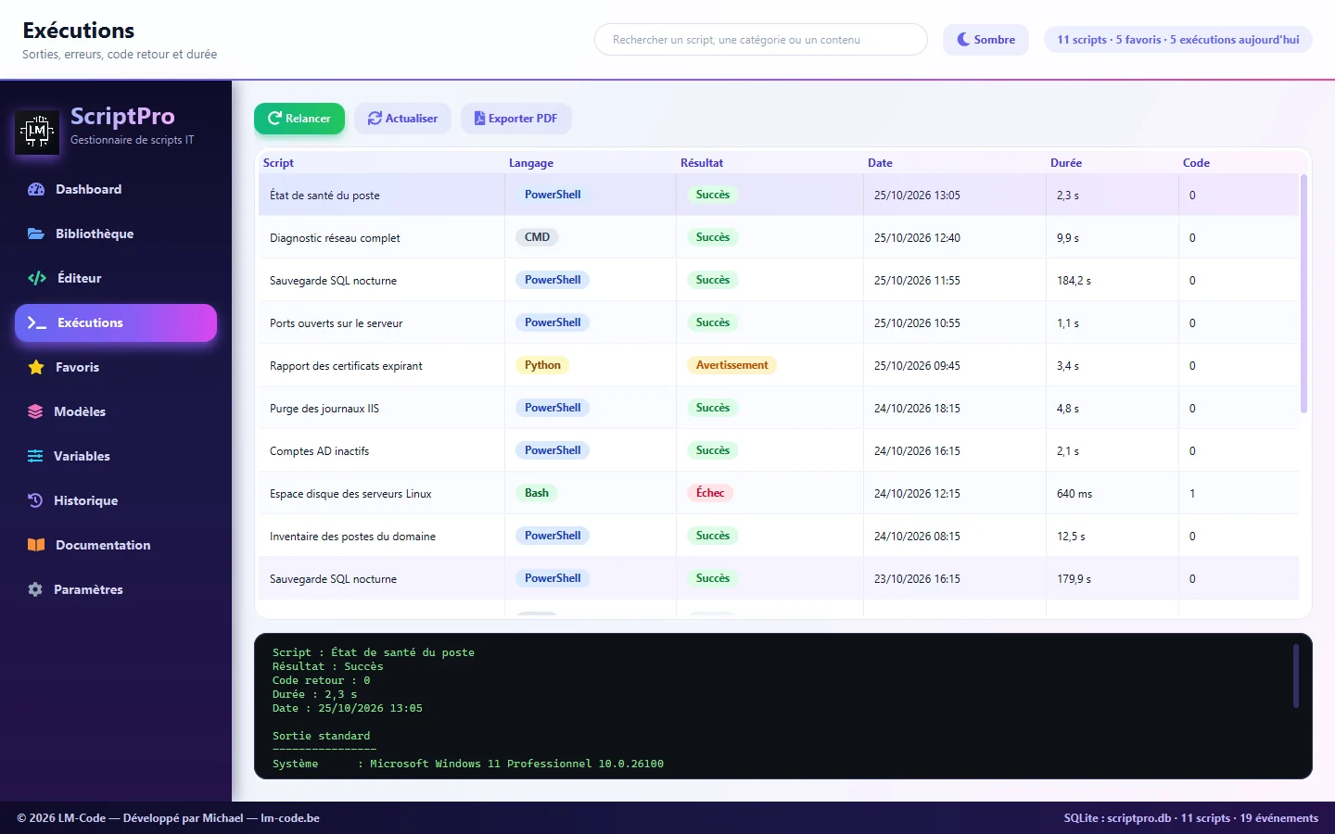Click the executions table vertical scrollbar
This screenshot has width=1335, height=834.
point(1303,293)
